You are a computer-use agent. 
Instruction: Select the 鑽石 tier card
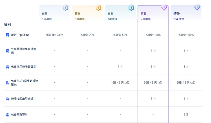[153, 16]
